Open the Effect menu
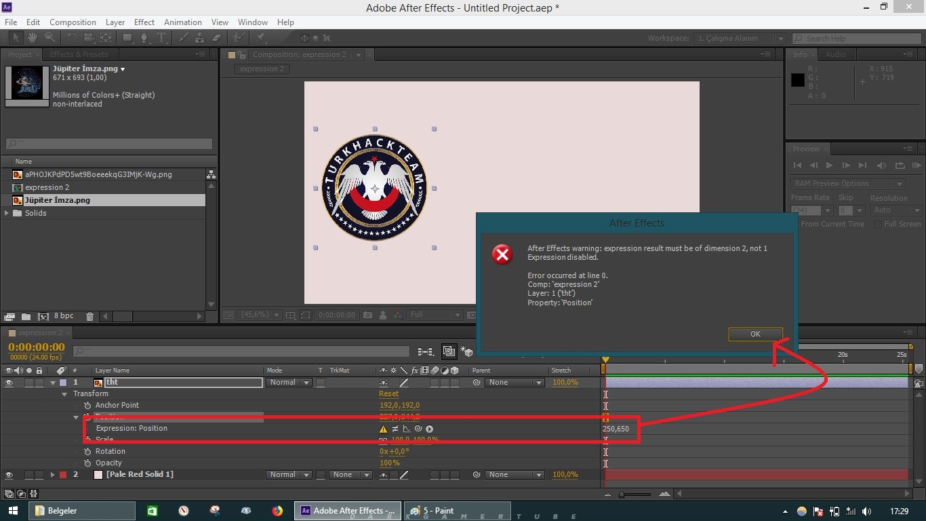 point(144,22)
